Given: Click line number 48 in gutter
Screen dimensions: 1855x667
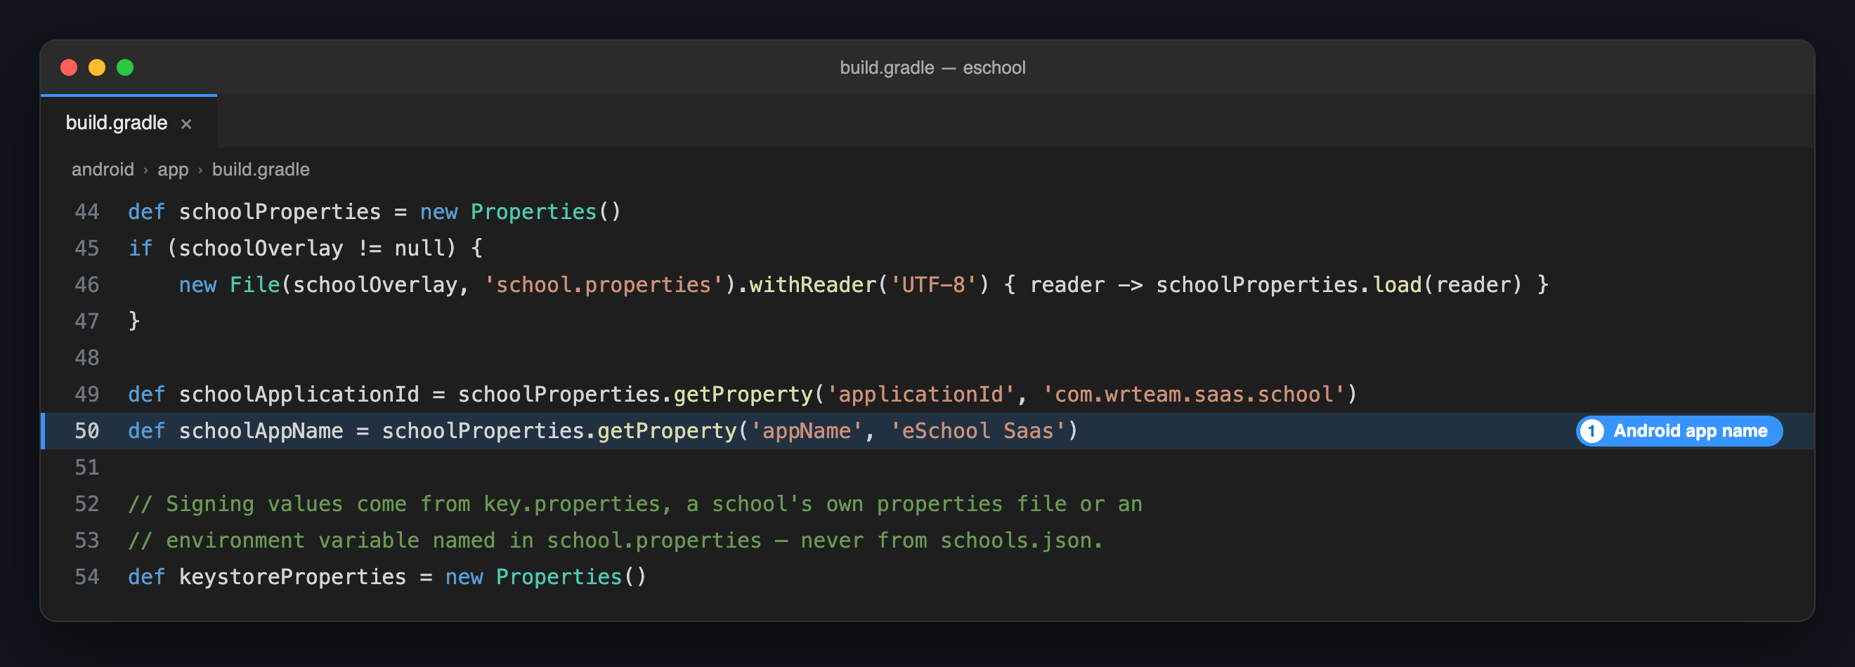Looking at the screenshot, I should click(87, 357).
